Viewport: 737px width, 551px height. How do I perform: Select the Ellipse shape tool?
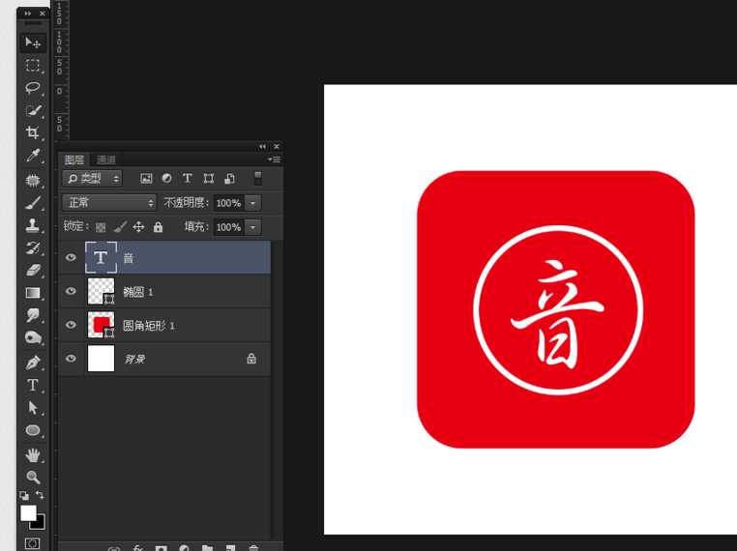pos(33,430)
